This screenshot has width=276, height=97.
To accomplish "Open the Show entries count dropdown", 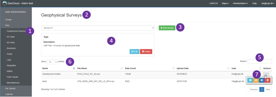I will pyautogui.click(x=52, y=62).
